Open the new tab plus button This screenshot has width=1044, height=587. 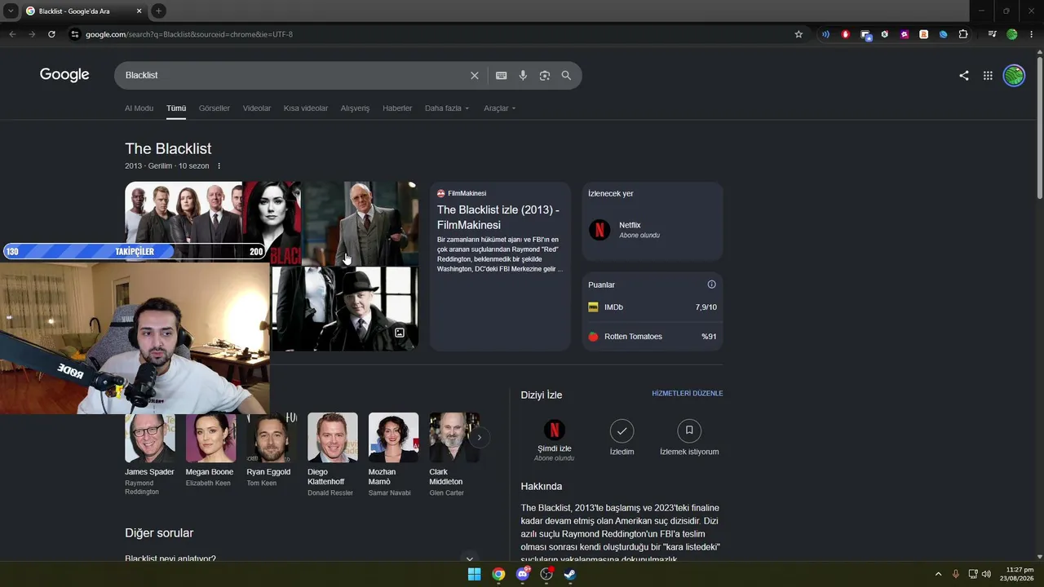tap(158, 11)
